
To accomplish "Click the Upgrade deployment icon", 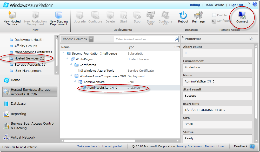I will 79,15.
